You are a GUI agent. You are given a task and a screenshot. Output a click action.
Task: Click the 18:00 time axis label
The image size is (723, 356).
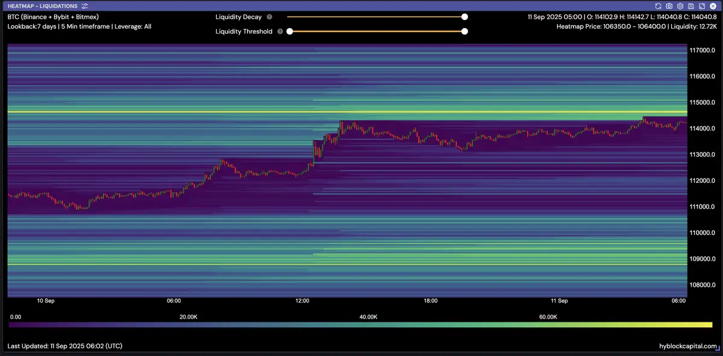(x=431, y=301)
